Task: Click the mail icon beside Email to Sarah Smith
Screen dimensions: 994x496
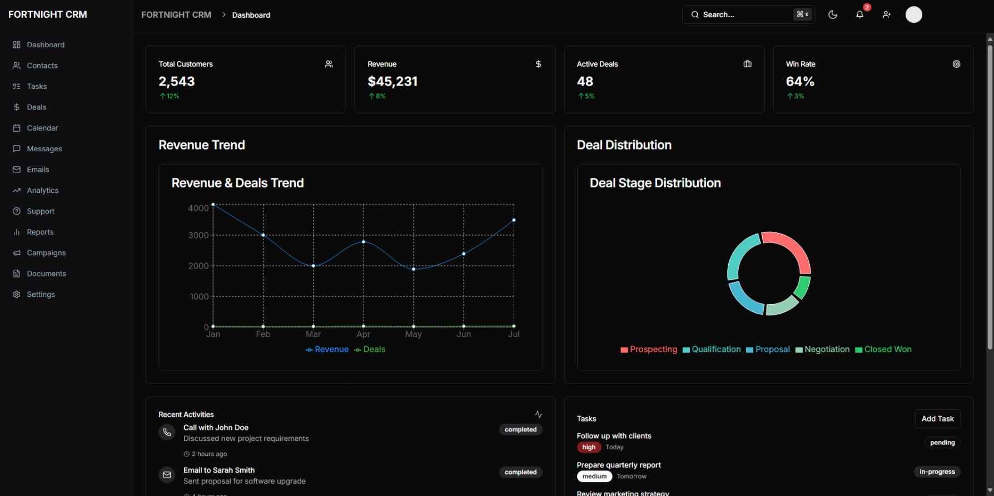Action: [167, 475]
